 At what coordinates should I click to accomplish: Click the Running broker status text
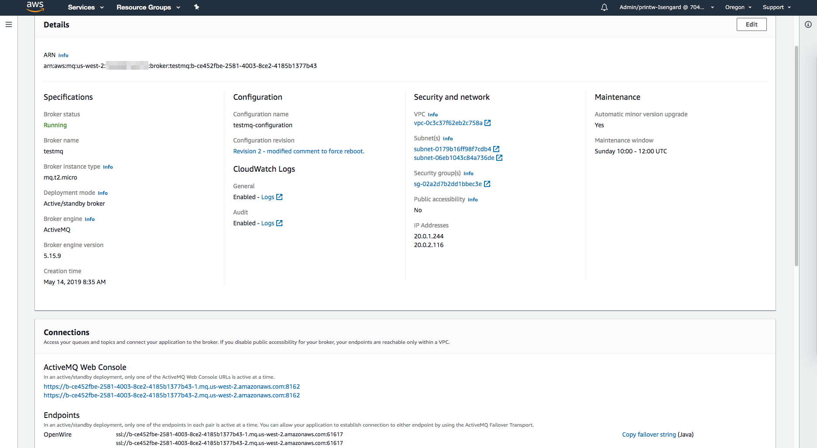[55, 125]
